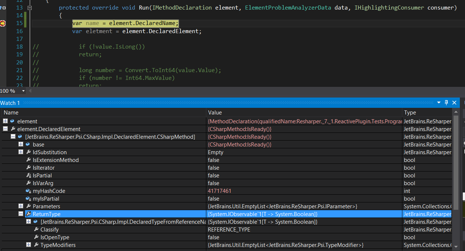Image resolution: width=465 pixels, height=251 pixels.
Task: Select the TypeModifiers watch row name
Action: click(x=58, y=245)
